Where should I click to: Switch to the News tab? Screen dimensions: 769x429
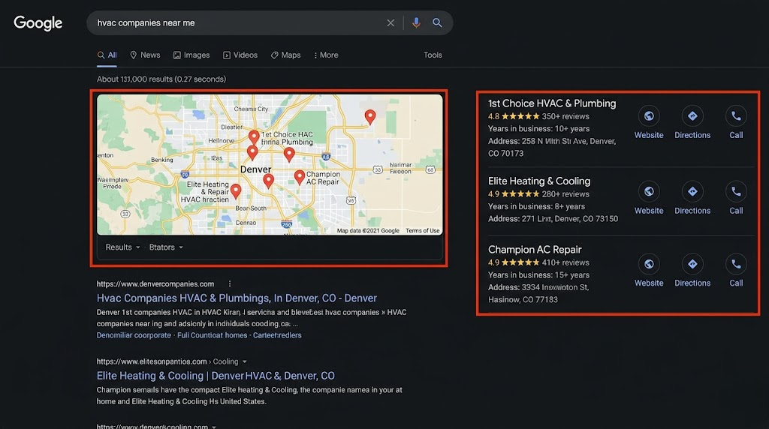(x=145, y=55)
